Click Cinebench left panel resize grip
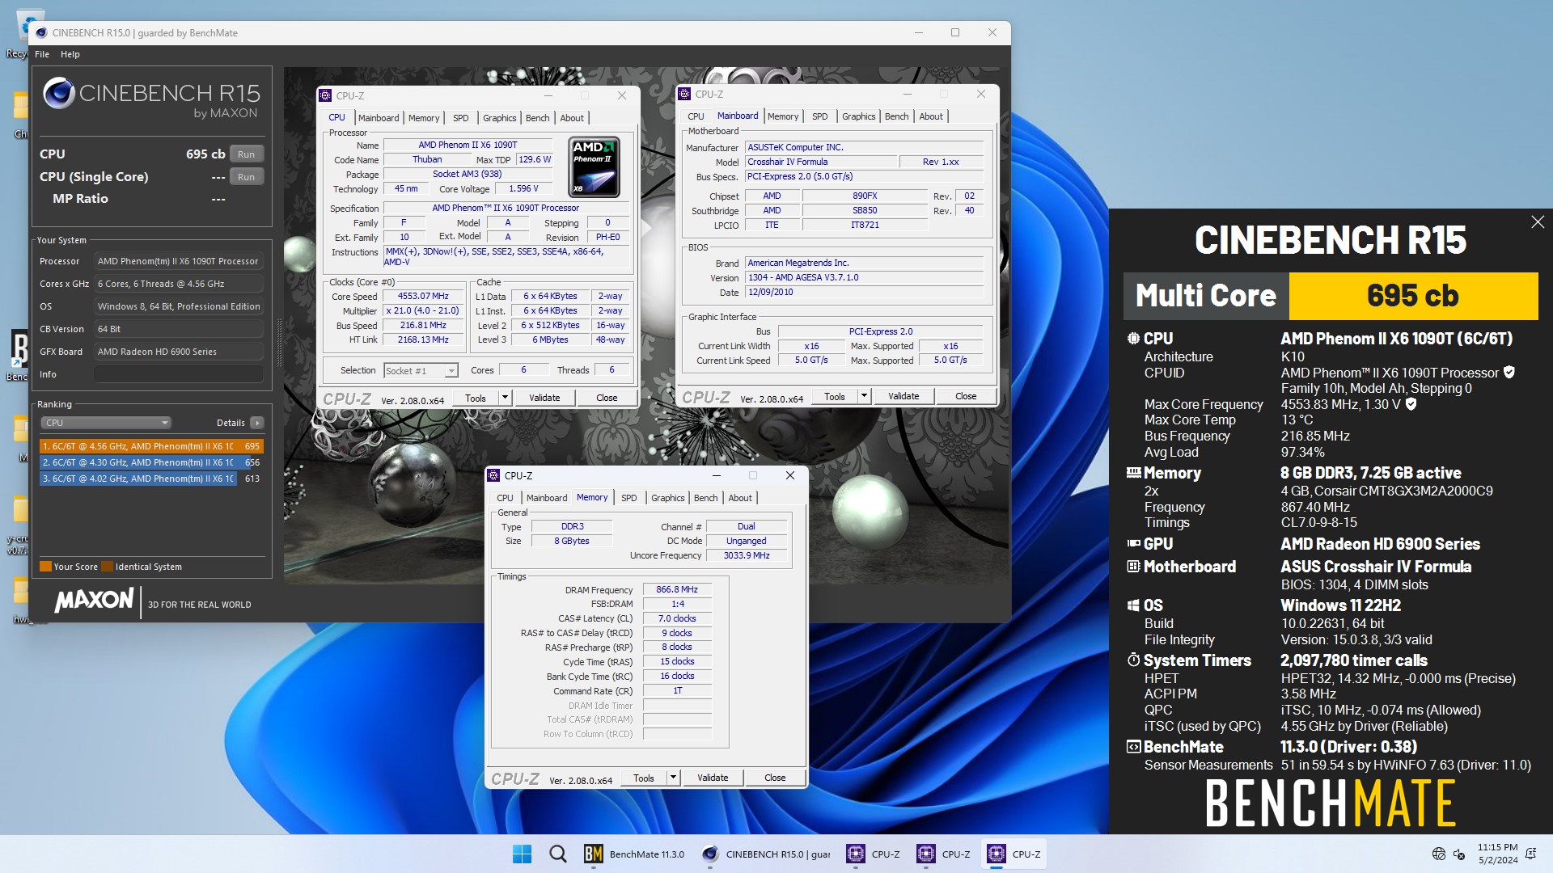The image size is (1553, 873). (x=279, y=341)
